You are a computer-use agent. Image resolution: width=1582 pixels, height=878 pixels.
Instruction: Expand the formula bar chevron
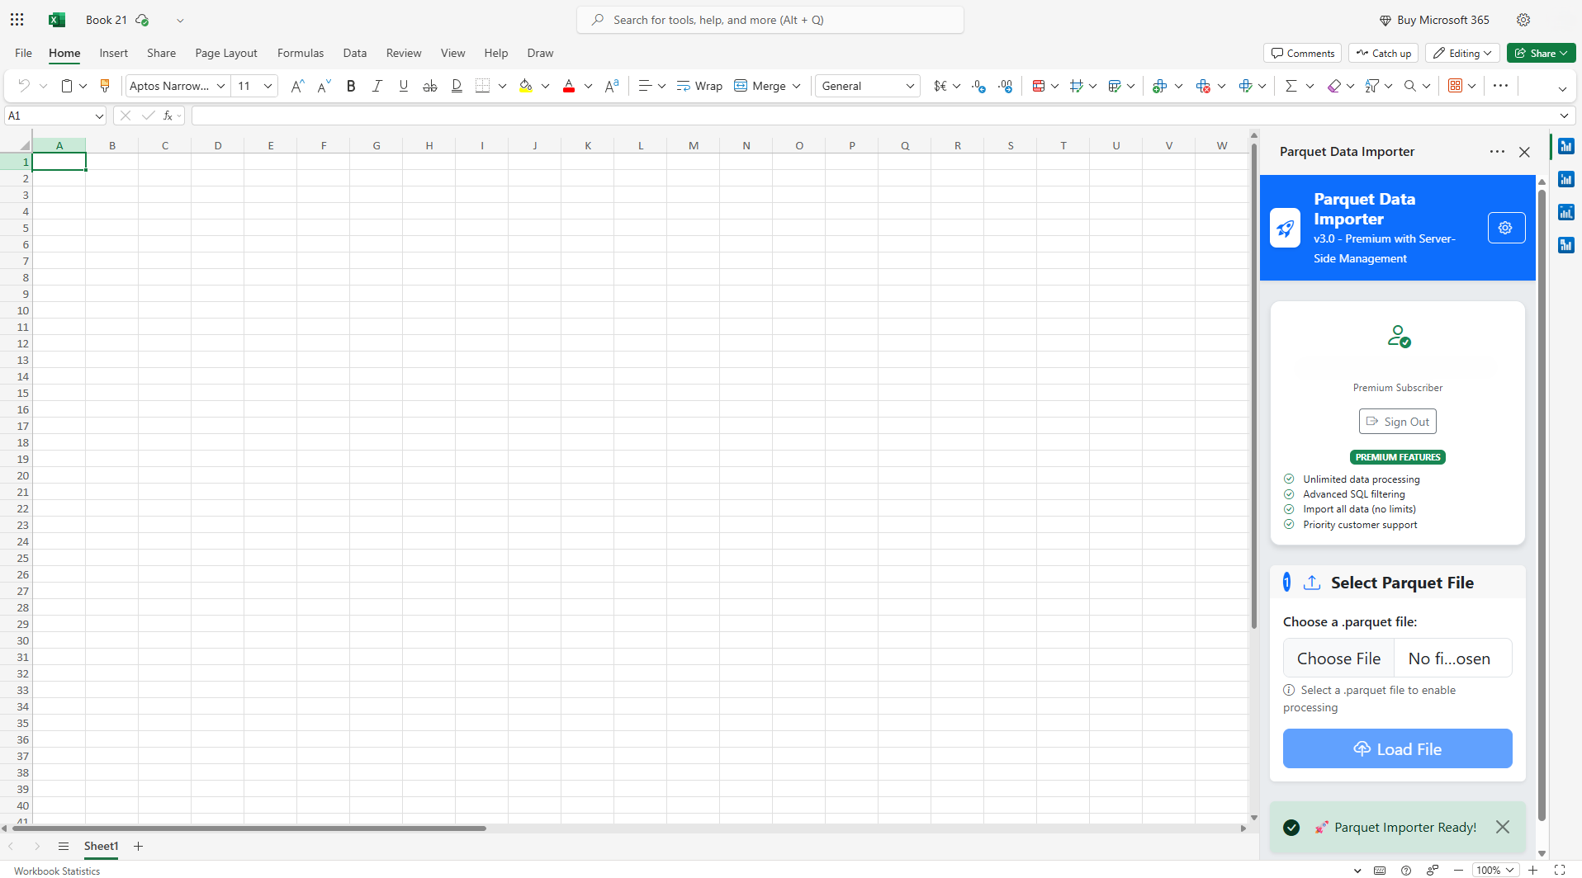[1564, 116]
